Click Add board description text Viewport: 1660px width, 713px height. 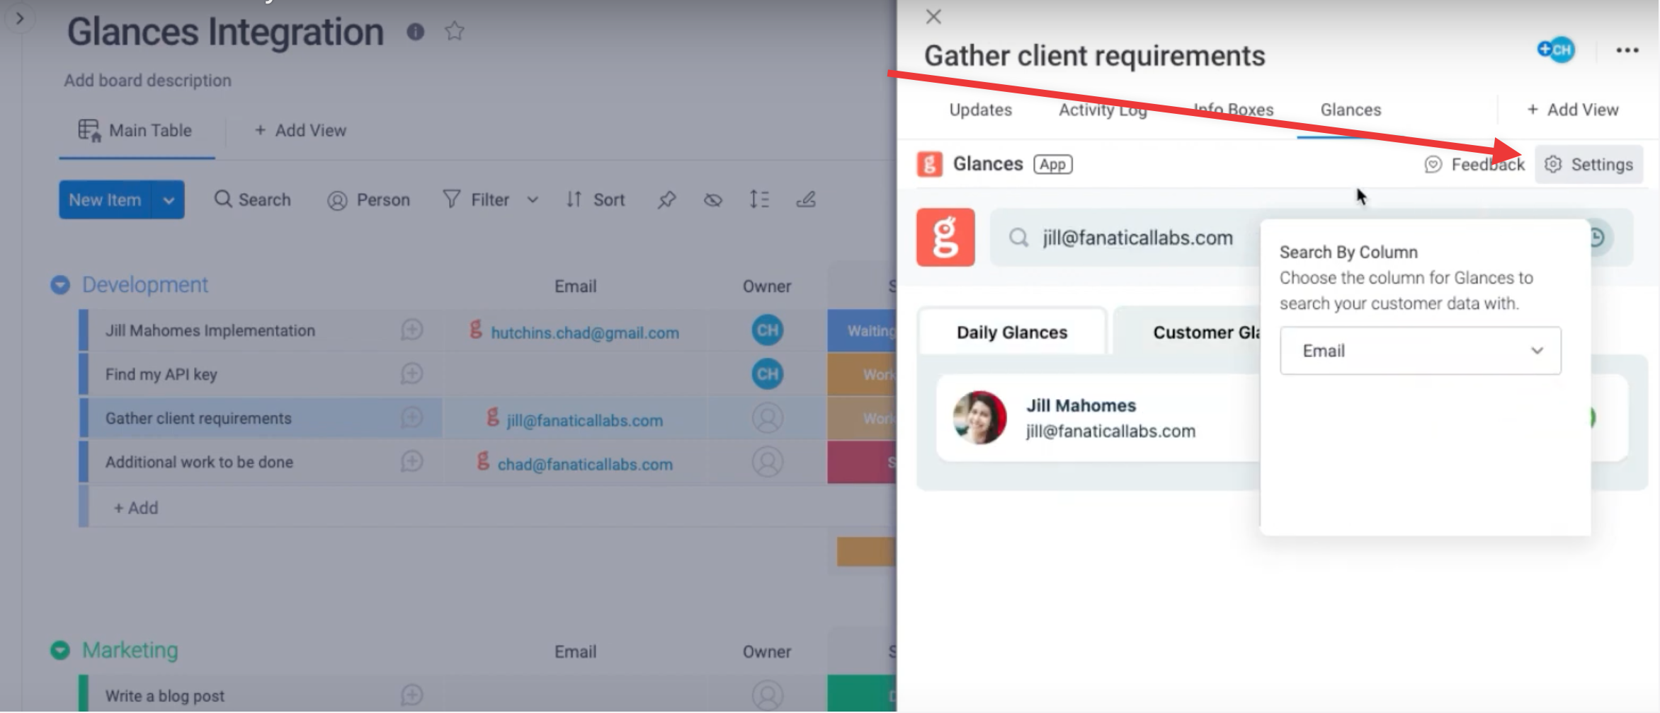pyautogui.click(x=147, y=81)
